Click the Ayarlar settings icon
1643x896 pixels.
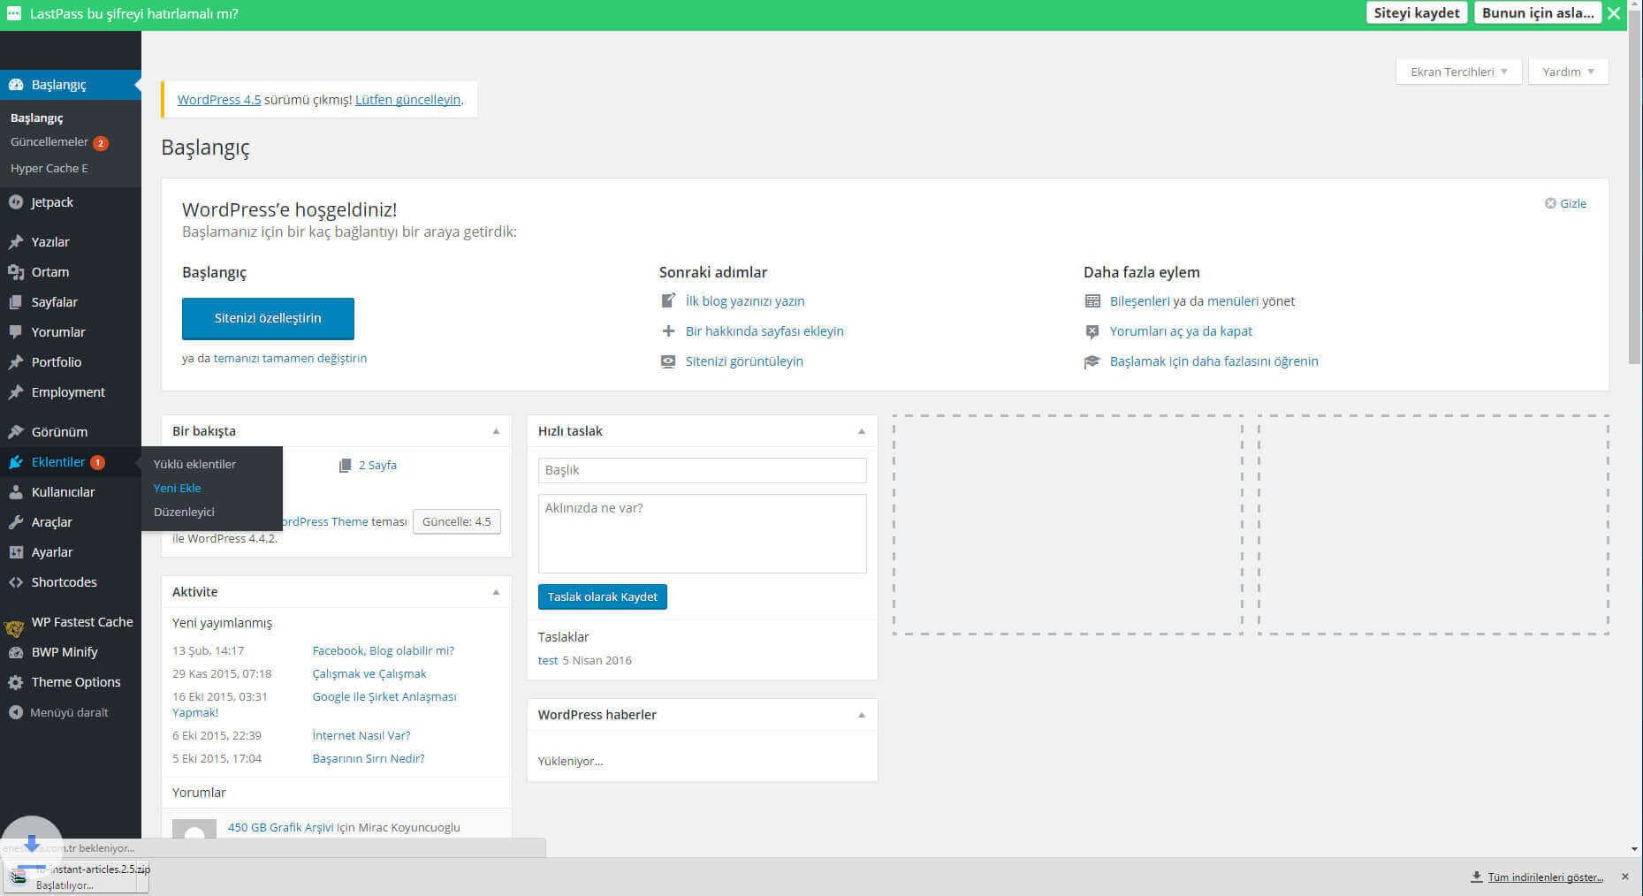pos(15,552)
